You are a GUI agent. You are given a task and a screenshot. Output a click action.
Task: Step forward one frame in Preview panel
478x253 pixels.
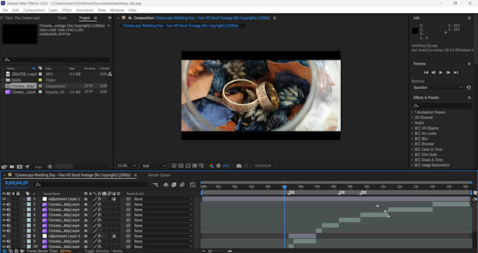pyautogui.click(x=448, y=72)
